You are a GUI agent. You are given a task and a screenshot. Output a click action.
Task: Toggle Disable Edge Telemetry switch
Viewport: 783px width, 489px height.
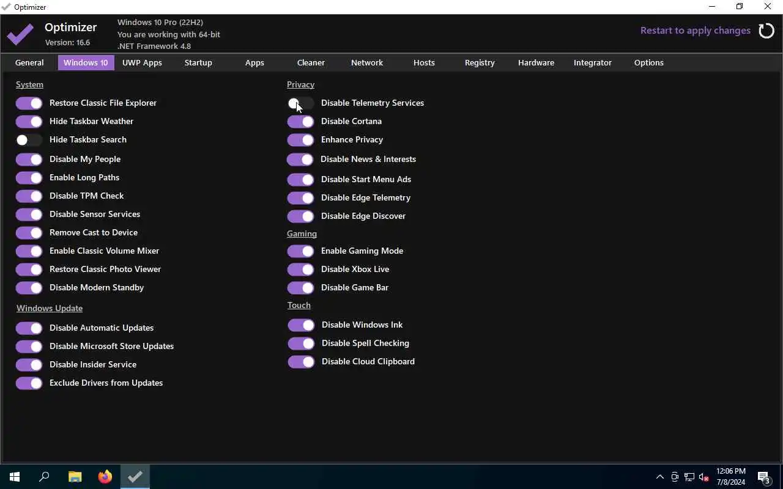click(x=300, y=198)
